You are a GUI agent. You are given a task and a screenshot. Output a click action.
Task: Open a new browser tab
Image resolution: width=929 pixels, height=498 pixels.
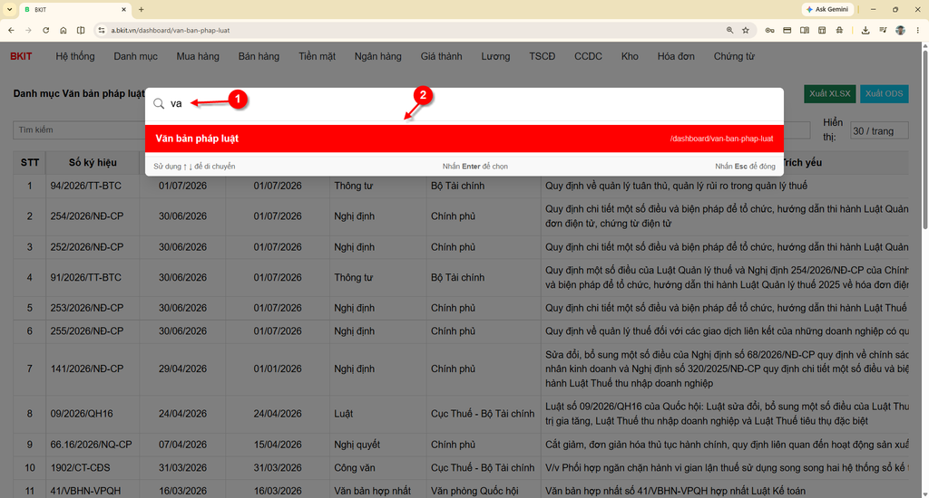tap(141, 9)
